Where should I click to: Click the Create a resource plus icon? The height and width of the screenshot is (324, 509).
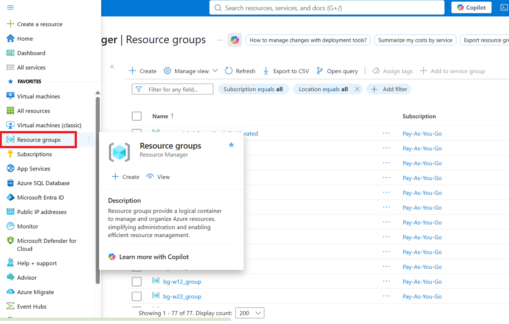coord(10,24)
